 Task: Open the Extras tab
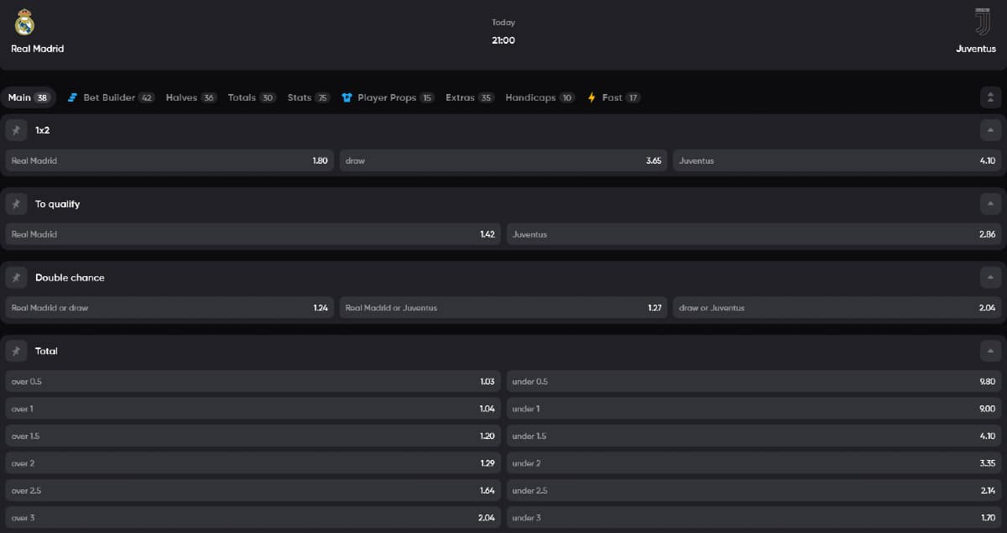pyautogui.click(x=470, y=97)
